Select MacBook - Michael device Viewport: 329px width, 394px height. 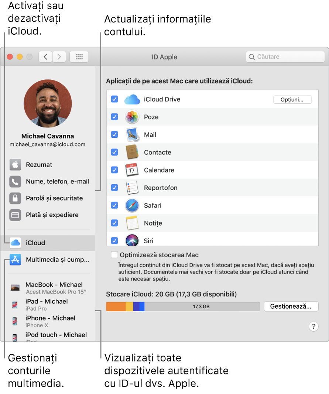49,288
